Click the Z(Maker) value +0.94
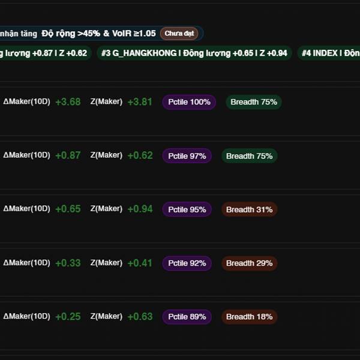This screenshot has height=360, width=360. tap(140, 209)
